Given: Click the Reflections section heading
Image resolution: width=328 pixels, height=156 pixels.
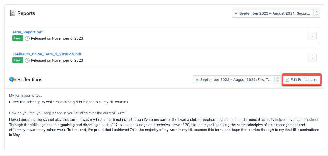Looking at the screenshot, I should coord(30,79).
